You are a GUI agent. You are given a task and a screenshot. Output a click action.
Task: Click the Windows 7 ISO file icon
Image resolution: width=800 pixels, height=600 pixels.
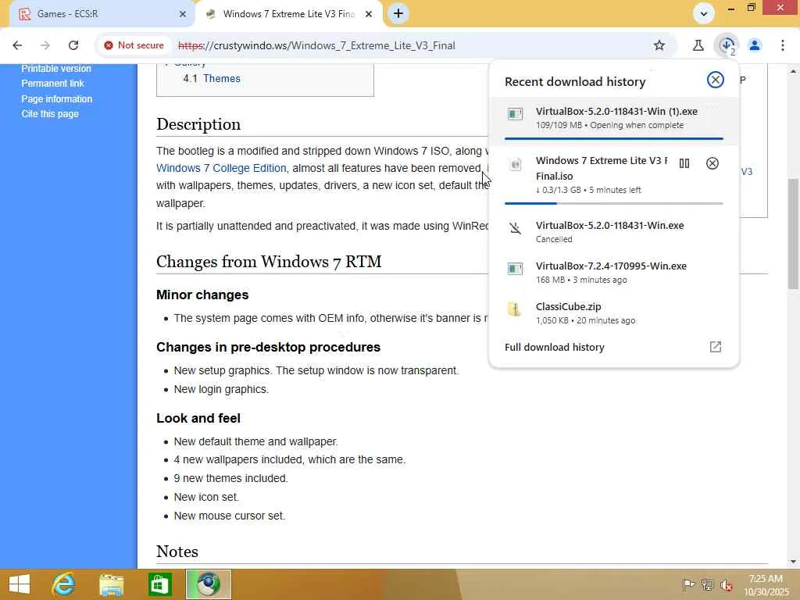click(x=516, y=164)
